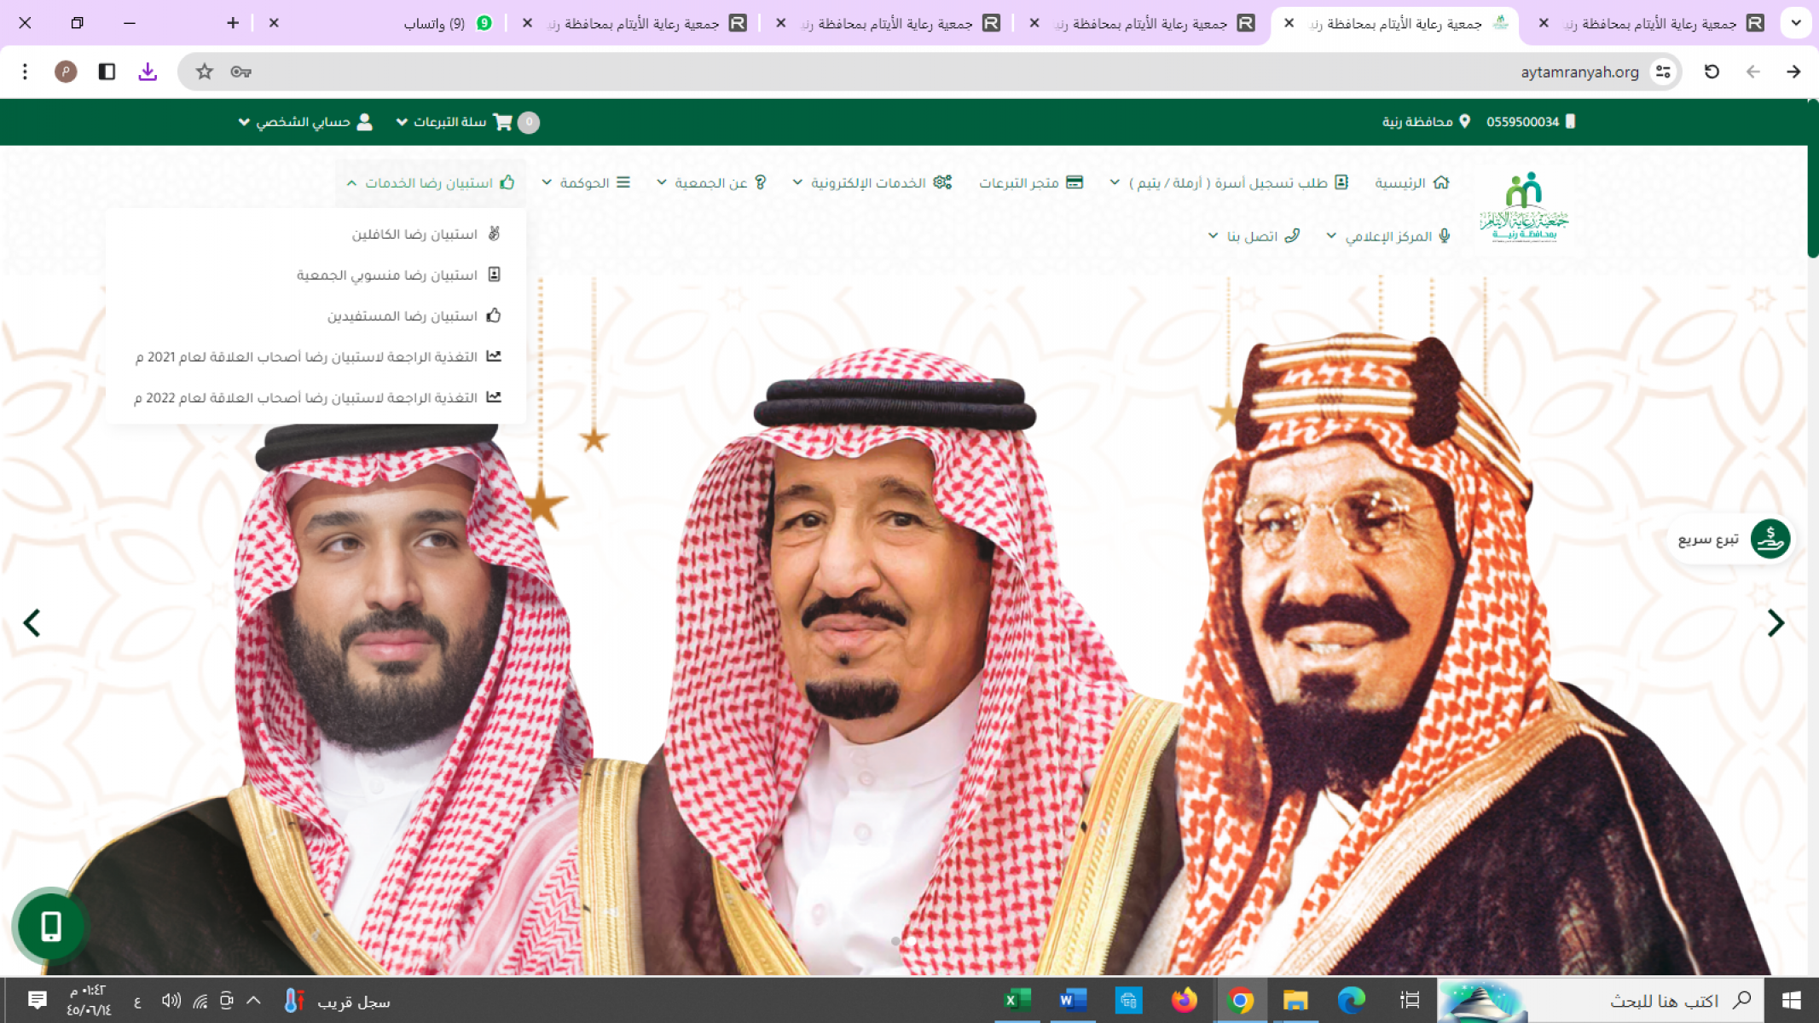
Task: Select استبيان رضا المستفيدين menu entry
Action: coord(403,315)
